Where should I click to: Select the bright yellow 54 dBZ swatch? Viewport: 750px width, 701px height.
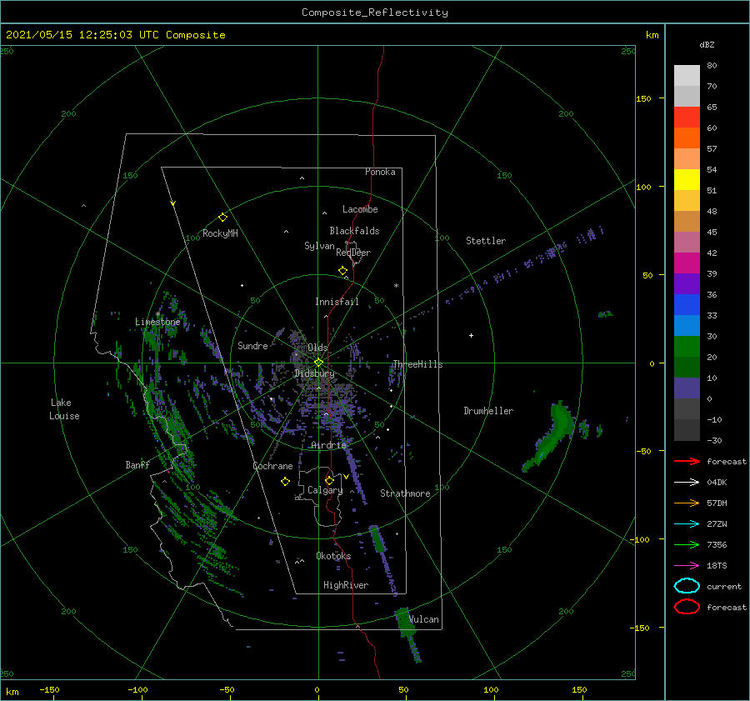click(687, 179)
